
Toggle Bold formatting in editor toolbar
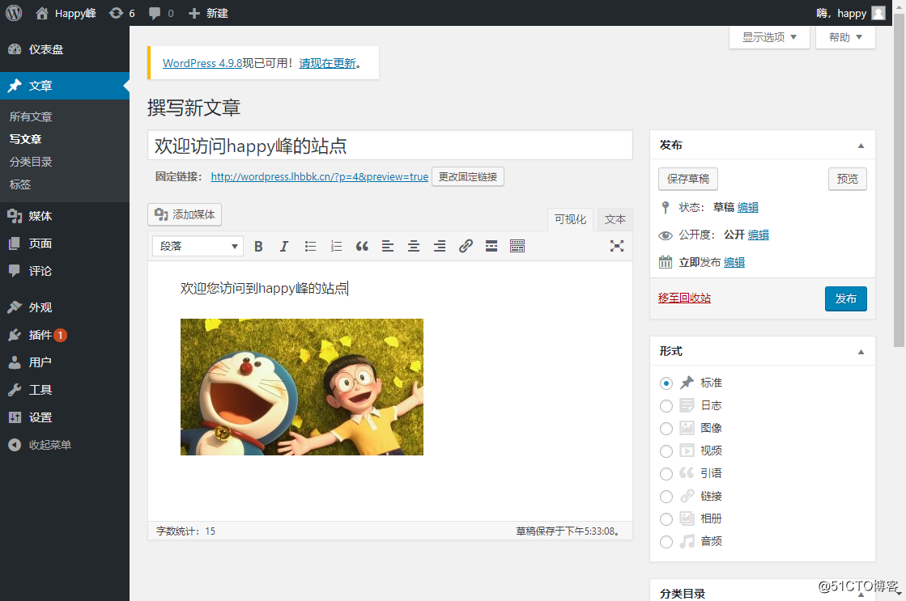tap(258, 247)
